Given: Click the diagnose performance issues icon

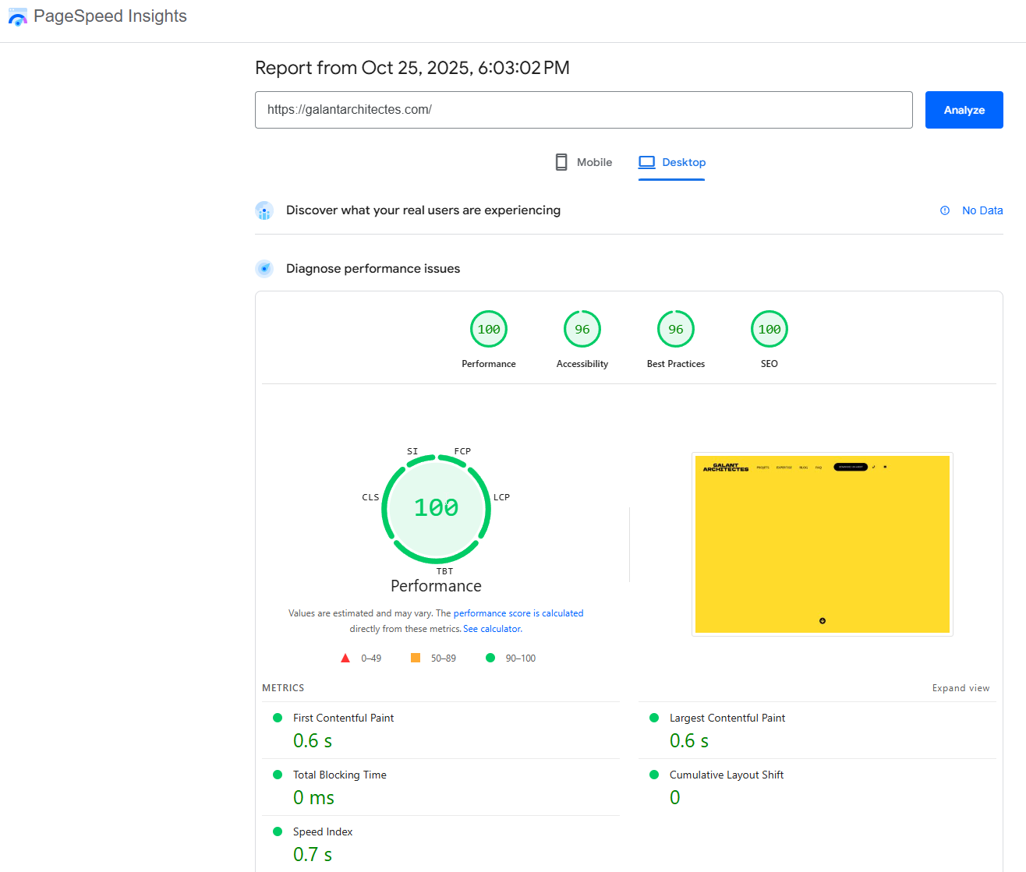Looking at the screenshot, I should [264, 269].
